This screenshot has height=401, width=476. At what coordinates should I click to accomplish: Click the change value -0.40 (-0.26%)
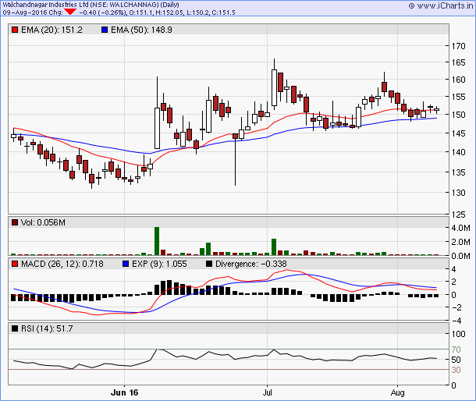point(103,12)
